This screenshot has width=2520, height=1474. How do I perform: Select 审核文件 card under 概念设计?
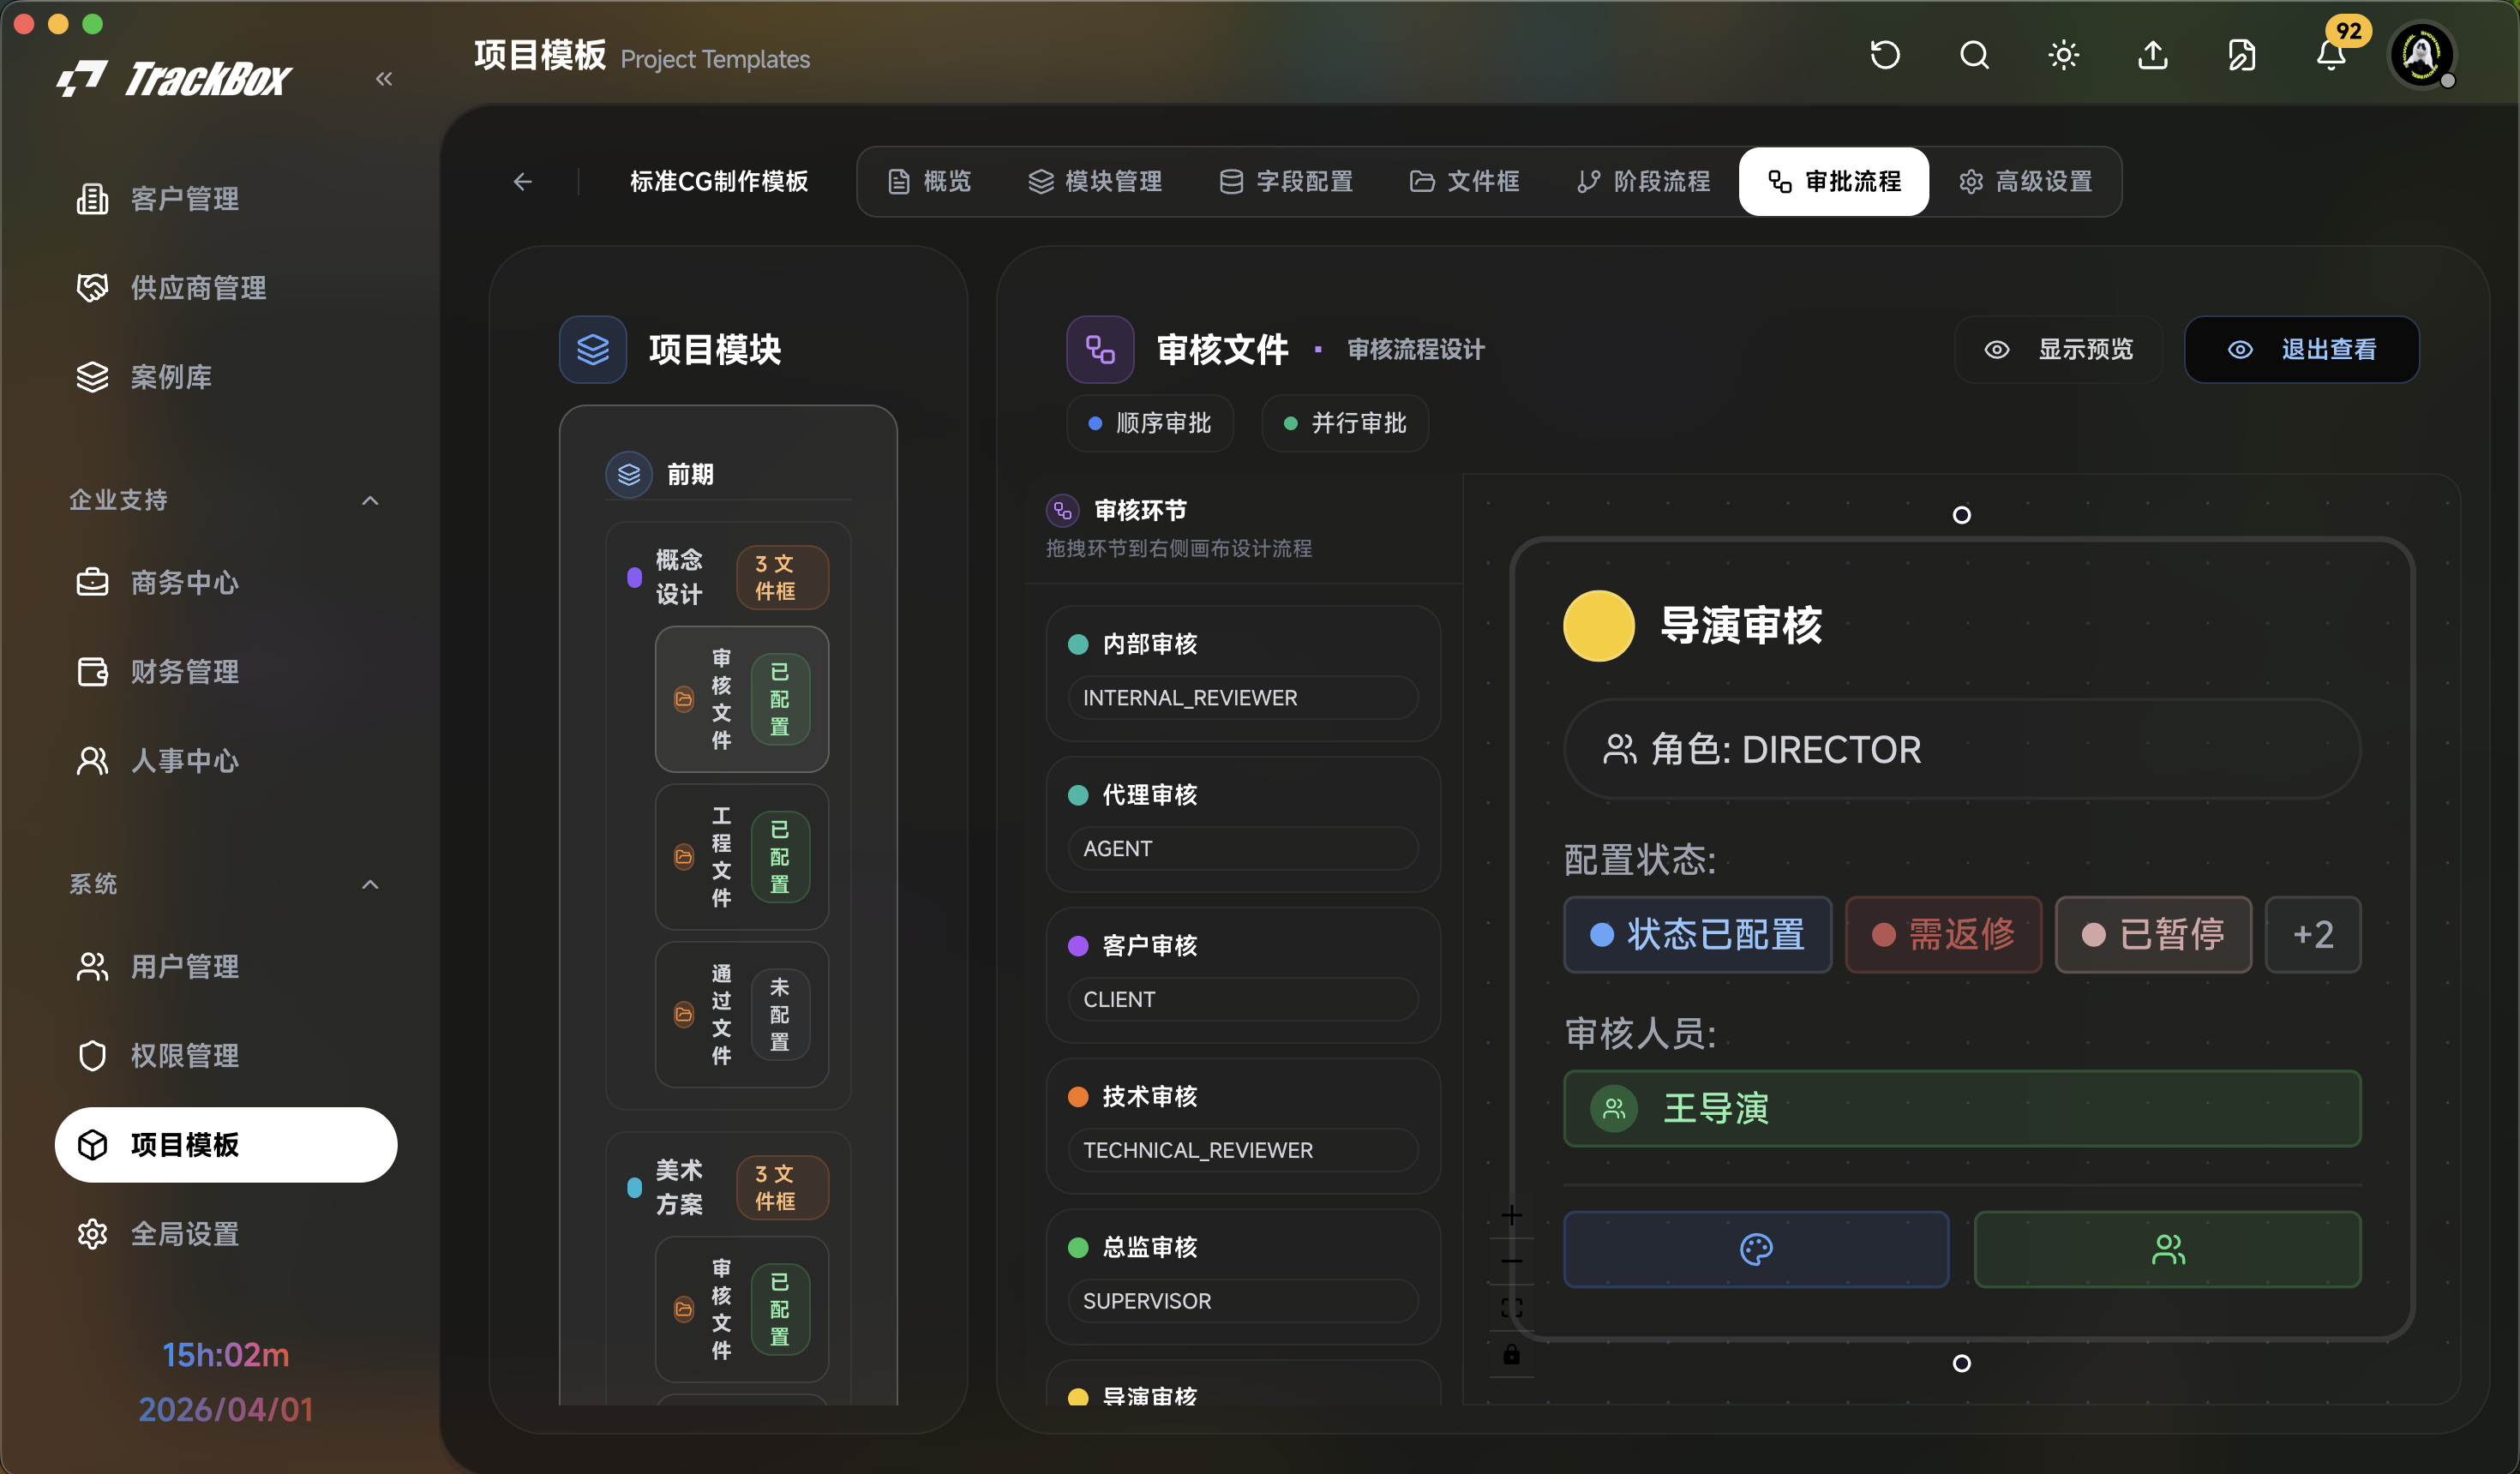[x=742, y=699]
